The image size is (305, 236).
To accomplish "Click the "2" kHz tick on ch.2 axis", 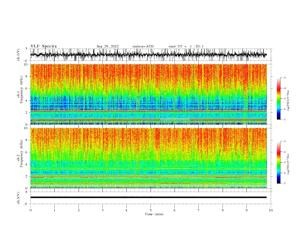I will (x=27, y=176).
